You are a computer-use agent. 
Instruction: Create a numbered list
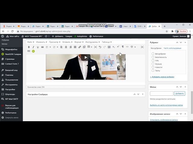tap(54, 47)
